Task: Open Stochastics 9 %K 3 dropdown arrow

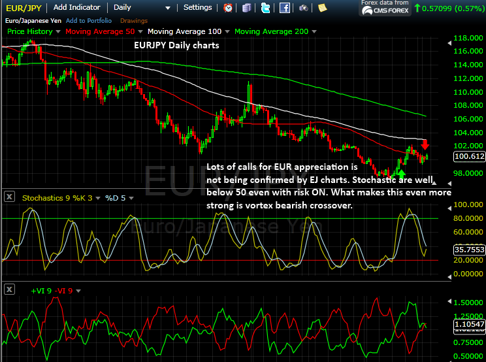Action: coord(98,198)
